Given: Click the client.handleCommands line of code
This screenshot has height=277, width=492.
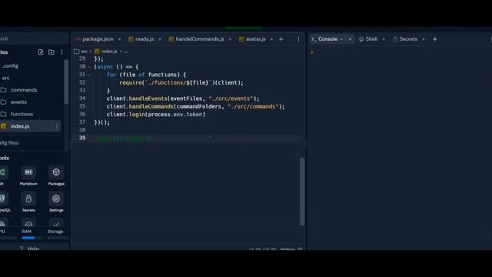Looking at the screenshot, I should tap(195, 106).
